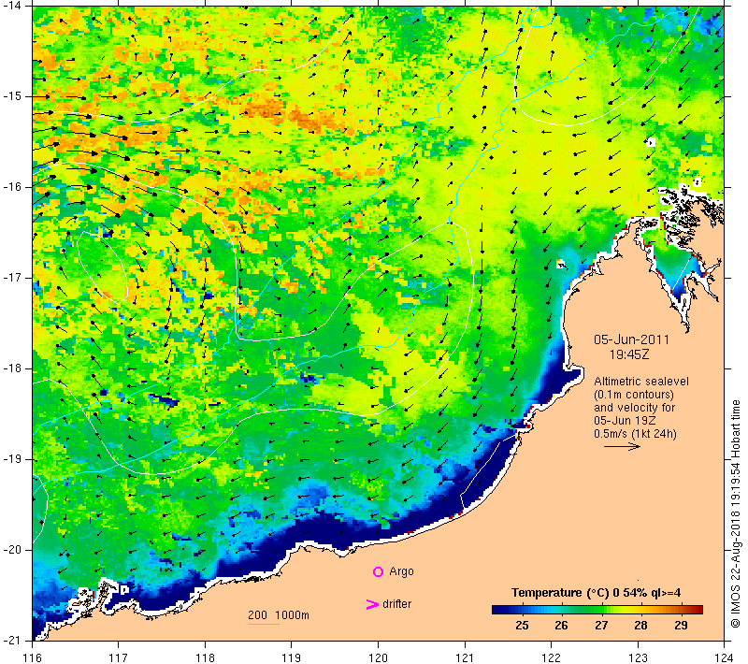
Task: Click the longitude axis label 117
Action: tap(119, 657)
